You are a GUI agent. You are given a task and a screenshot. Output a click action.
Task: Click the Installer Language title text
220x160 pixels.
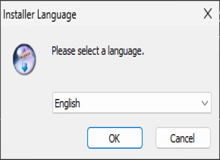click(39, 15)
